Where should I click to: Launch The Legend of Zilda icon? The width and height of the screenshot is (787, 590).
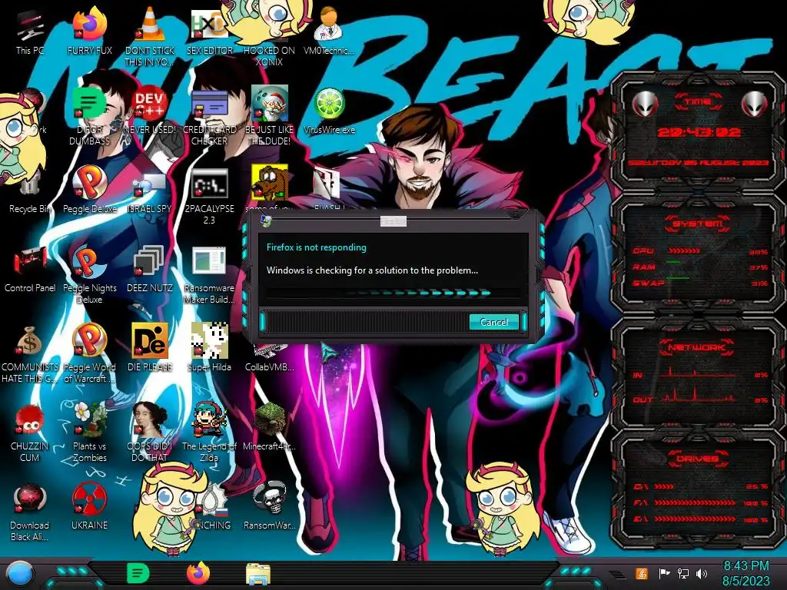(x=209, y=433)
